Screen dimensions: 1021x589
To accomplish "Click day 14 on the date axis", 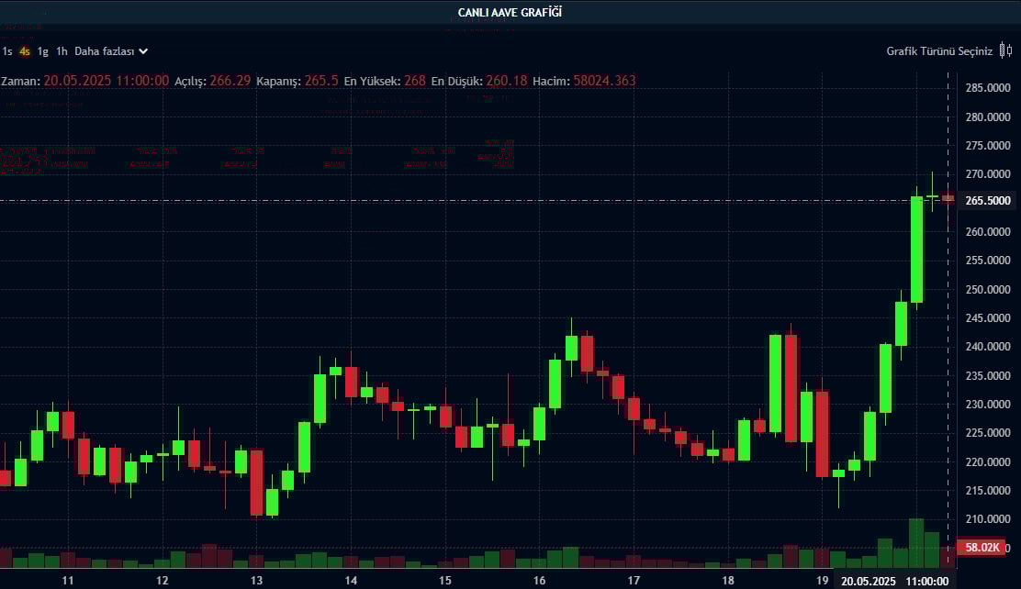I will tap(351, 581).
